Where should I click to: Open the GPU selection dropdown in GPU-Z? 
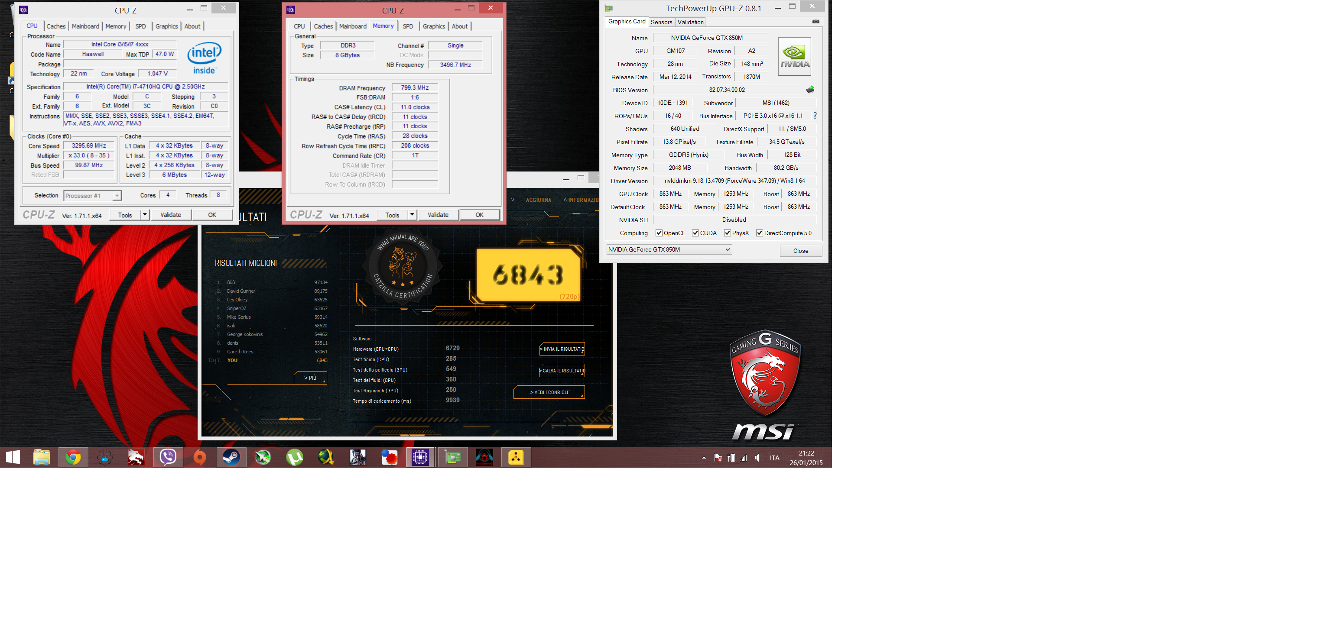[x=669, y=249]
